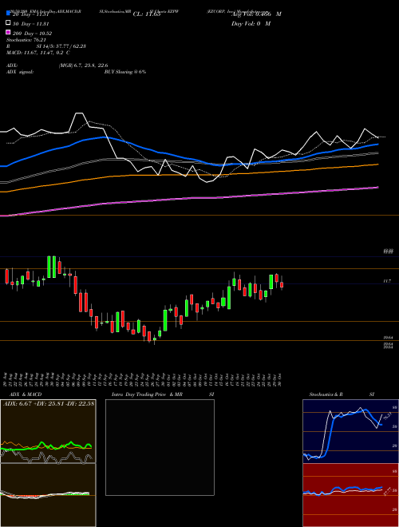This screenshot has height=527, width=399.
Task: Click the 'ADX signal:' label
Action: pyautogui.click(x=20, y=72)
